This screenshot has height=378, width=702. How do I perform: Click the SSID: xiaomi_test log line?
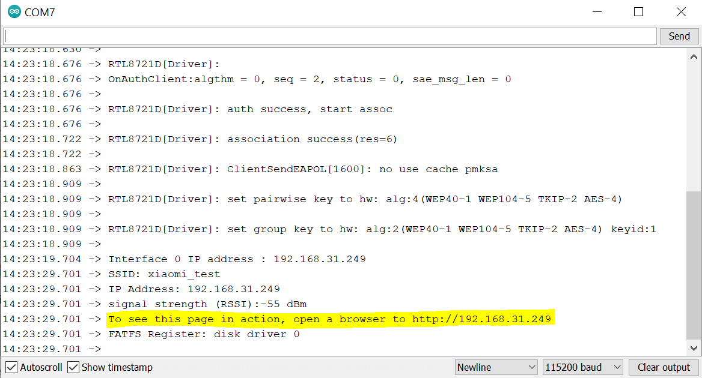pos(164,274)
